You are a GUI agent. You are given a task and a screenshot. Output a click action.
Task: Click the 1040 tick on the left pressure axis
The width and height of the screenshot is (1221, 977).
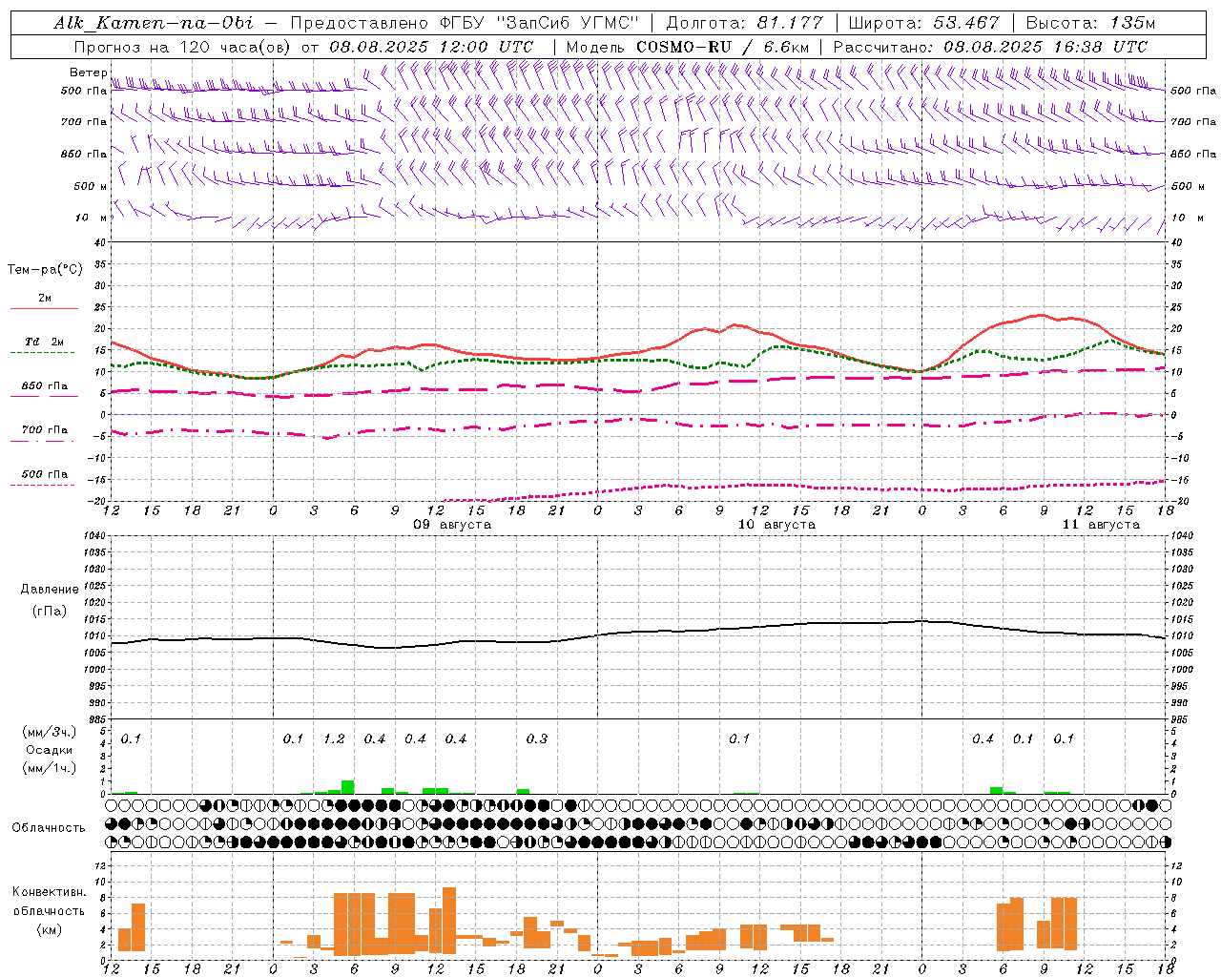(95, 536)
